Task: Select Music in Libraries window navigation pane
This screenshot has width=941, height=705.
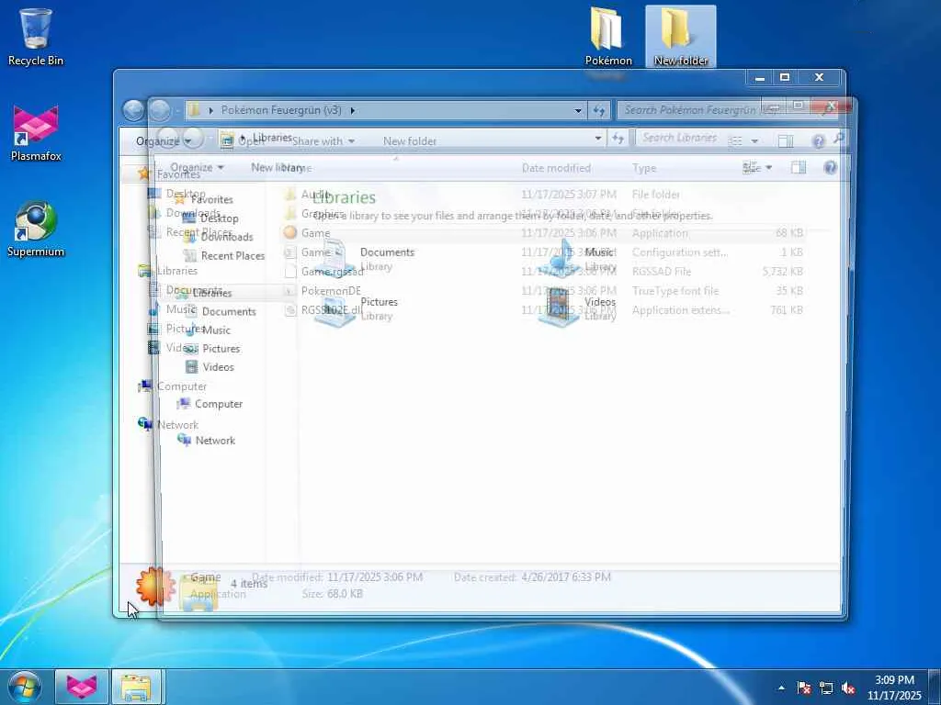Action: click(x=208, y=330)
